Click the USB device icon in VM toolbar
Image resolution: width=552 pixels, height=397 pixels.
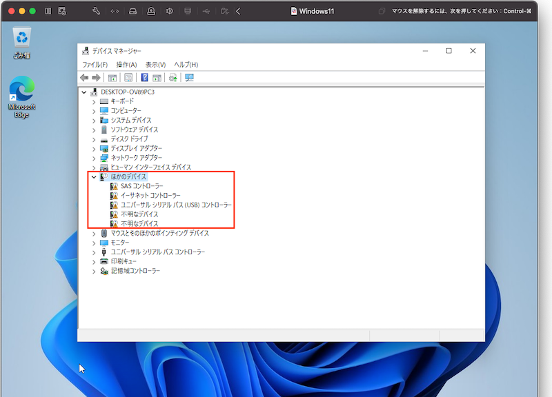[206, 11]
